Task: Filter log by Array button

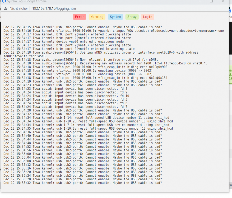Action: tap(132, 17)
